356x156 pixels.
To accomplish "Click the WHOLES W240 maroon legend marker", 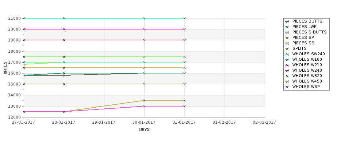I will (287, 71).
